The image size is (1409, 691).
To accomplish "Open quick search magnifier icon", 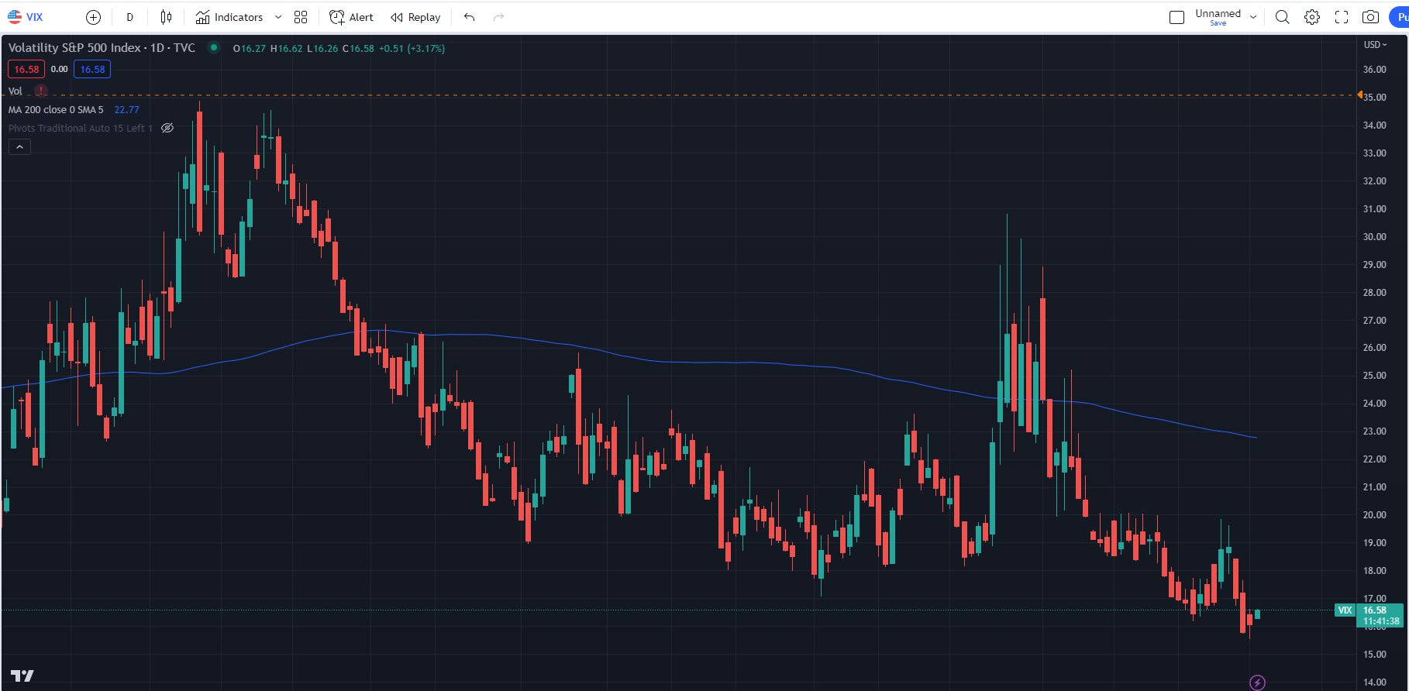I will [1283, 17].
